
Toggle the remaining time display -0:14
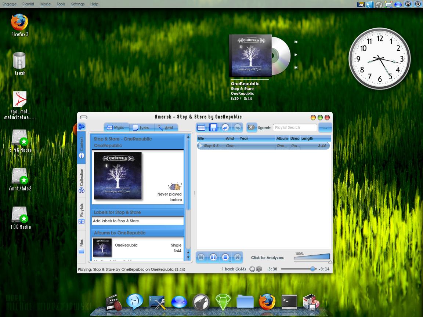[324, 269]
